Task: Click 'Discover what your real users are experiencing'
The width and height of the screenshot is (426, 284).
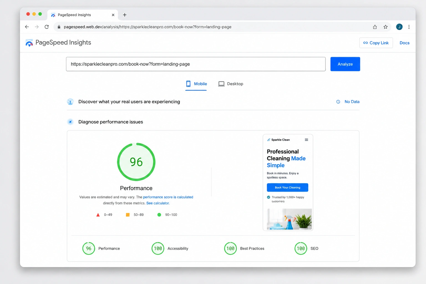Action: pyautogui.click(x=129, y=102)
